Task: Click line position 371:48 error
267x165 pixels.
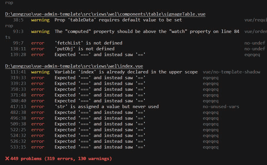Action: click(x=18, y=95)
